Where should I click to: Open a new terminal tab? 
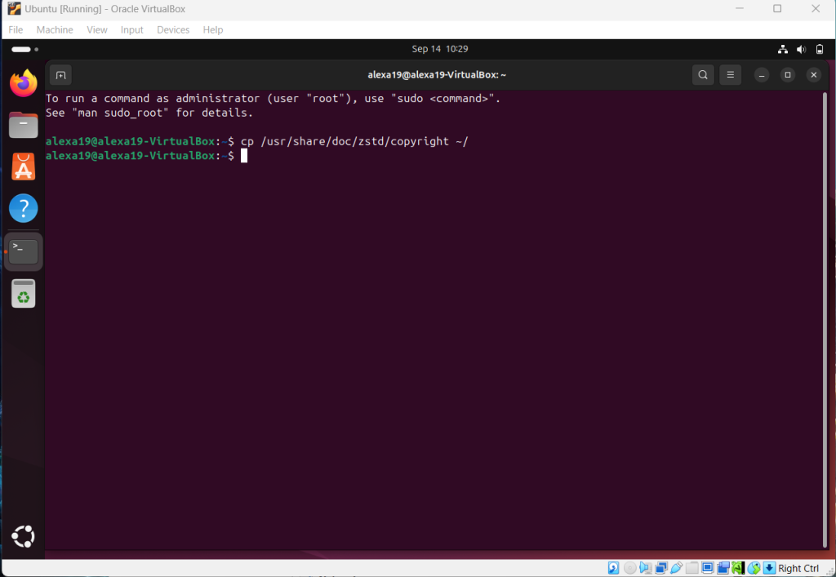(x=60, y=75)
